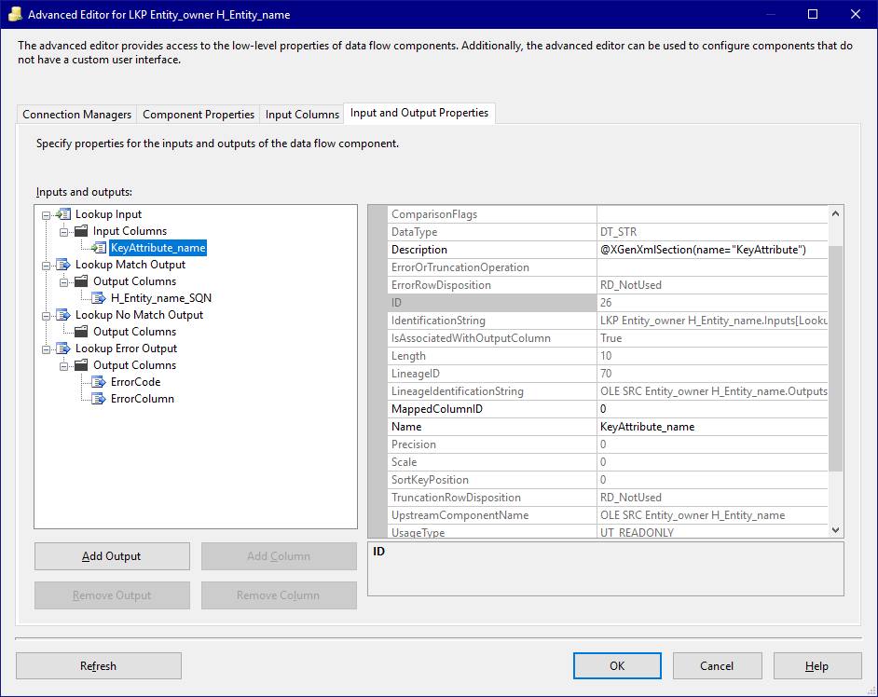Image resolution: width=878 pixels, height=697 pixels.
Task: Confirm changes with the OK button
Action: (617, 665)
